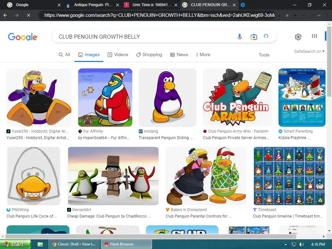
Task: Click the network icon in system tray
Action: click(x=294, y=244)
